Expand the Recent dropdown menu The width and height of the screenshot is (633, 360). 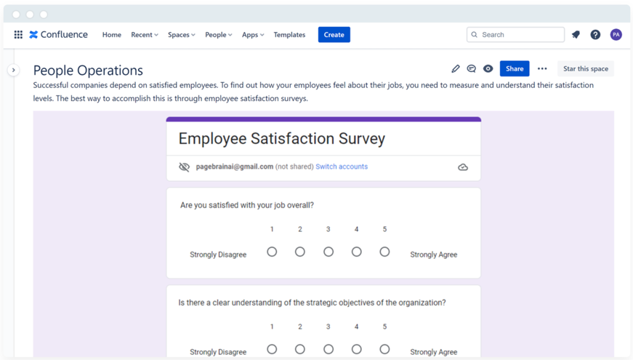coord(144,34)
